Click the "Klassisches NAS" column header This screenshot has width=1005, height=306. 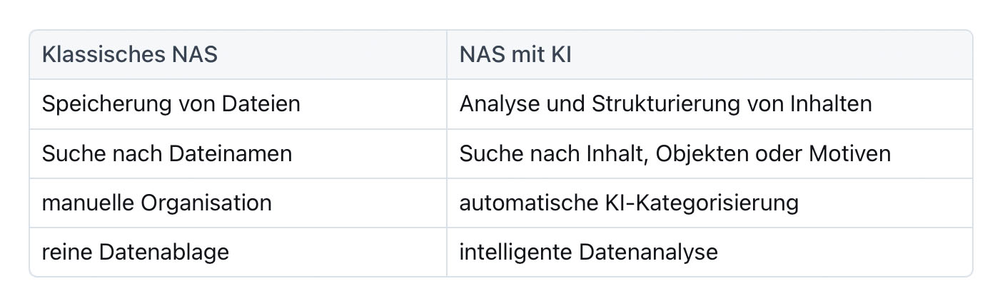tap(129, 55)
